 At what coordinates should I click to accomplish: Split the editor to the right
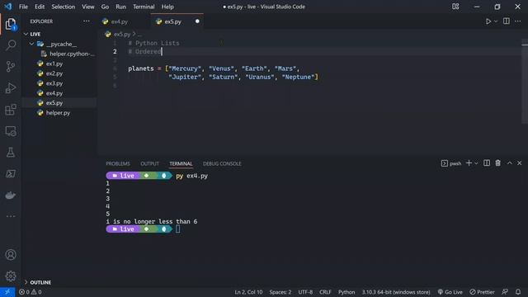(x=506, y=21)
